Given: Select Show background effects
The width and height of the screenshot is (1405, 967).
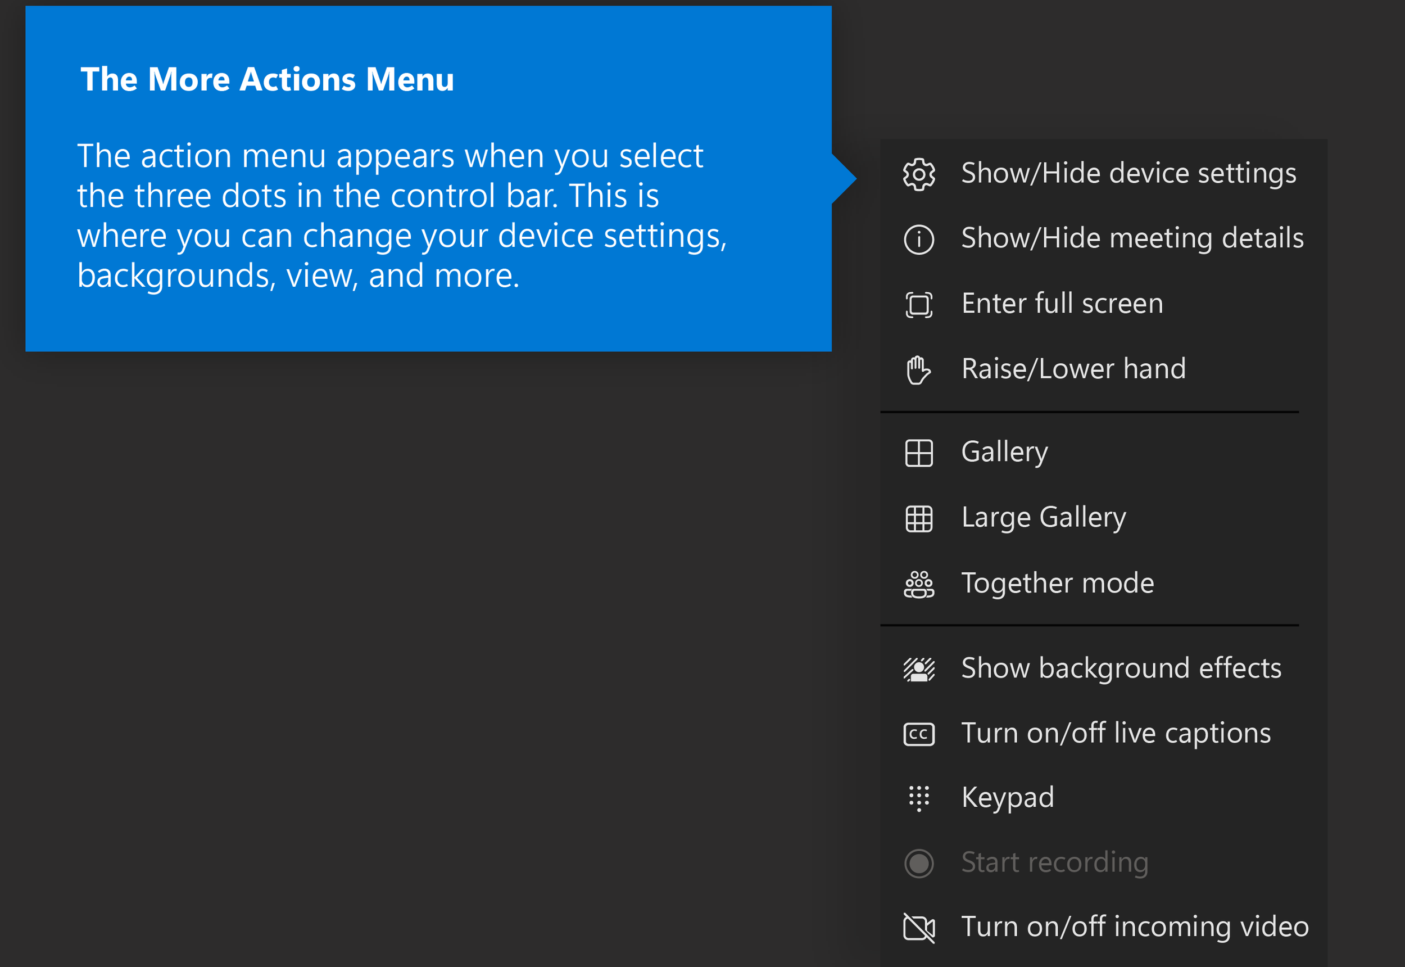Looking at the screenshot, I should [x=1121, y=669].
